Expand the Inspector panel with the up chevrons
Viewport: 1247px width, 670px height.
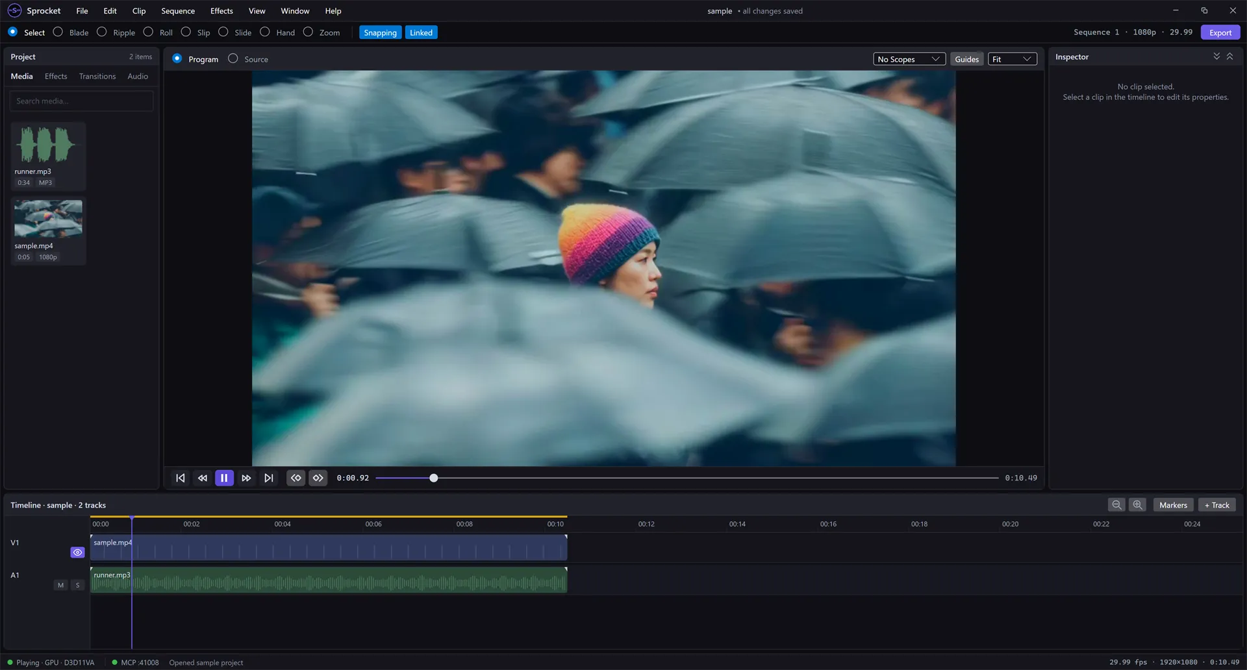coord(1229,56)
